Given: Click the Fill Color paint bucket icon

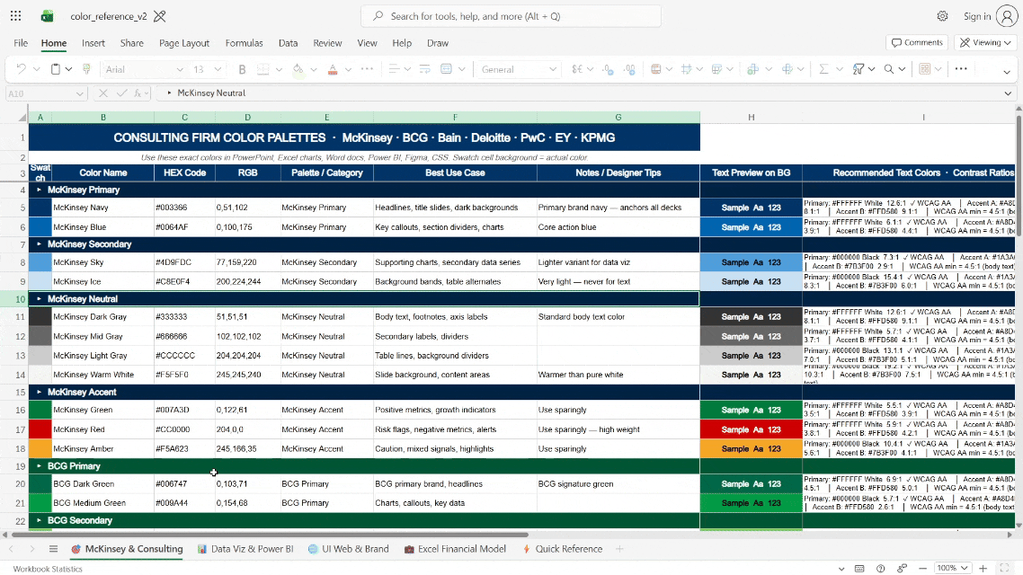Looking at the screenshot, I should click(x=298, y=69).
